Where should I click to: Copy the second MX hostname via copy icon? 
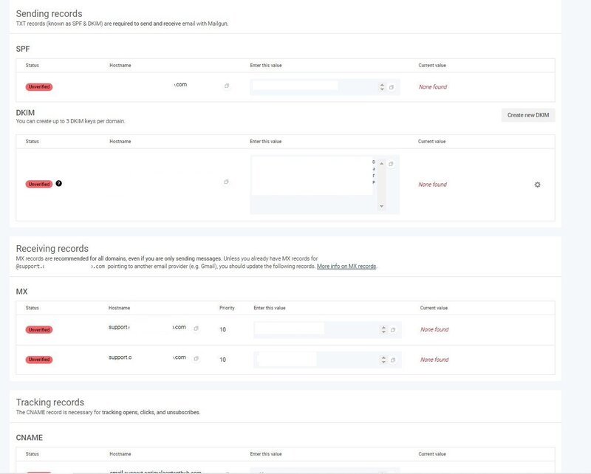tap(196, 359)
